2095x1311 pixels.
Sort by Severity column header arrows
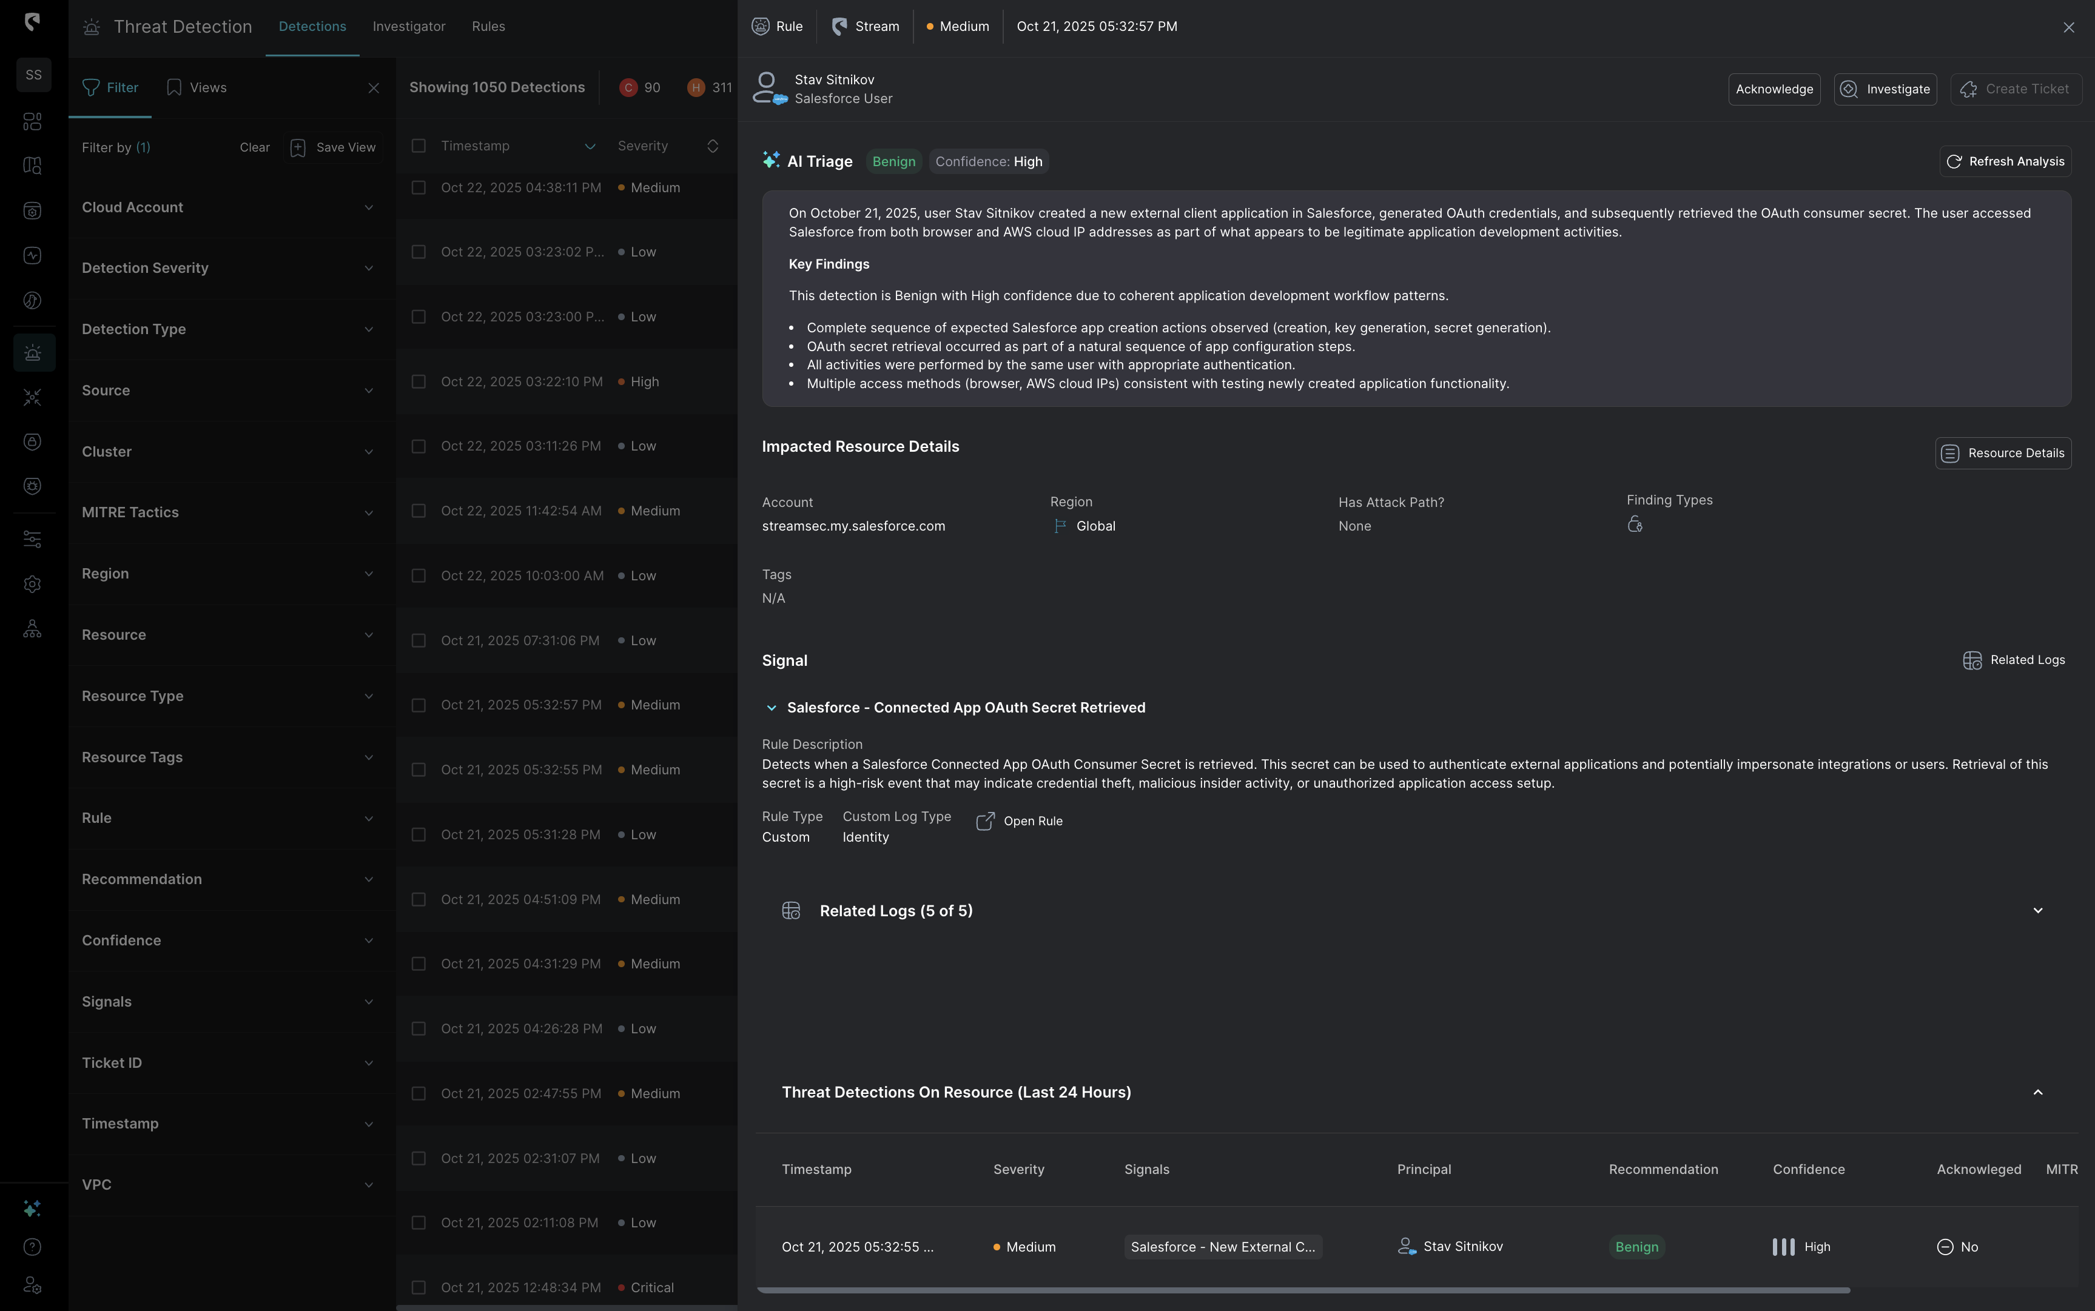tap(712, 146)
